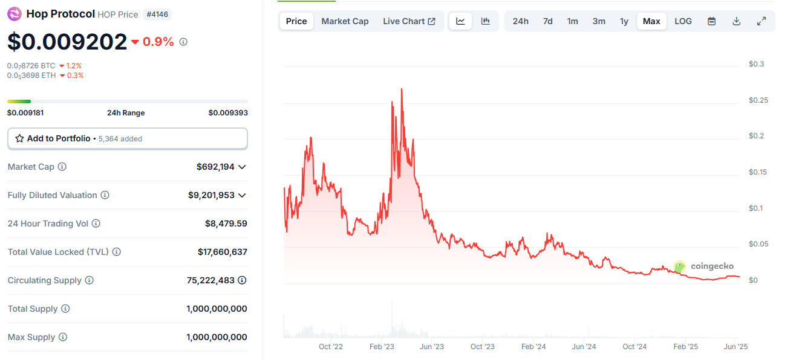Open the Total Supply info icon
Viewport: 793px width, 360px height.
(x=65, y=309)
